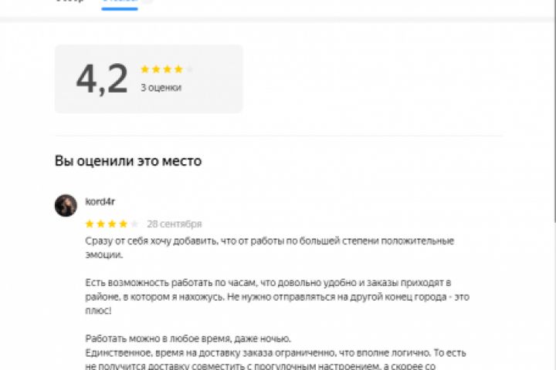The width and height of the screenshot is (556, 370).
Task: Open kord4r's profile avatar
Action: pyautogui.click(x=66, y=205)
